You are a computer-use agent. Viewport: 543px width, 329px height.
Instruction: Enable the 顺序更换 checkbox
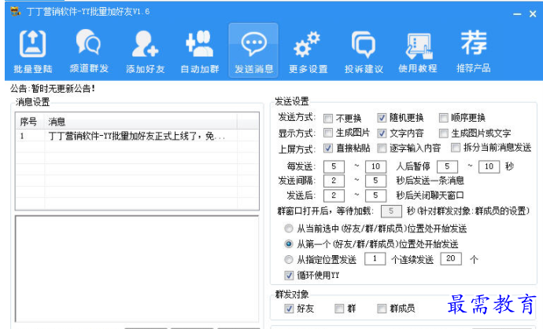(443, 118)
